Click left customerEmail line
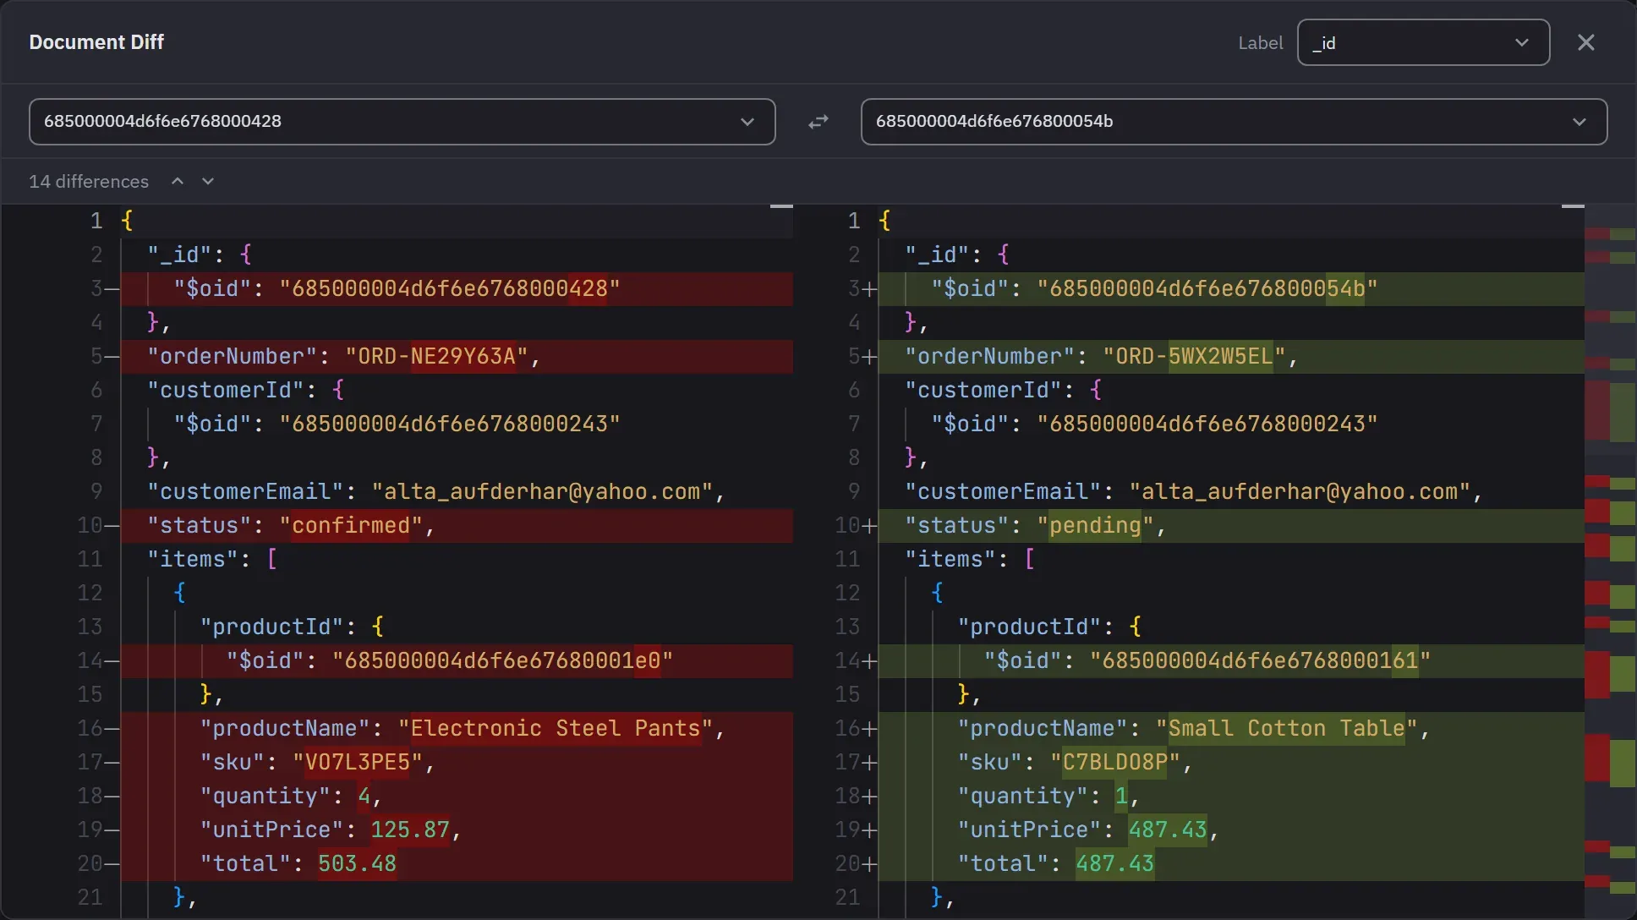 [457, 491]
